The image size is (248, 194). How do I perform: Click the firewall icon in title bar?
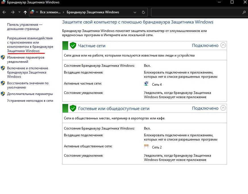[3, 3]
